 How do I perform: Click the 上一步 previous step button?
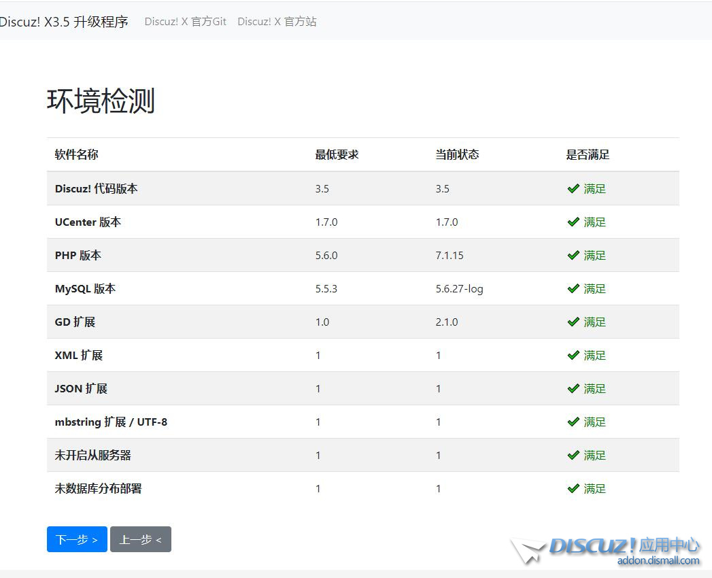140,539
